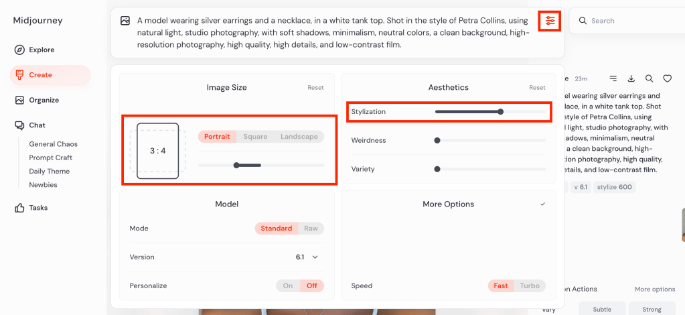Set Speed to Turbo
This screenshot has height=315, width=685.
[529, 286]
